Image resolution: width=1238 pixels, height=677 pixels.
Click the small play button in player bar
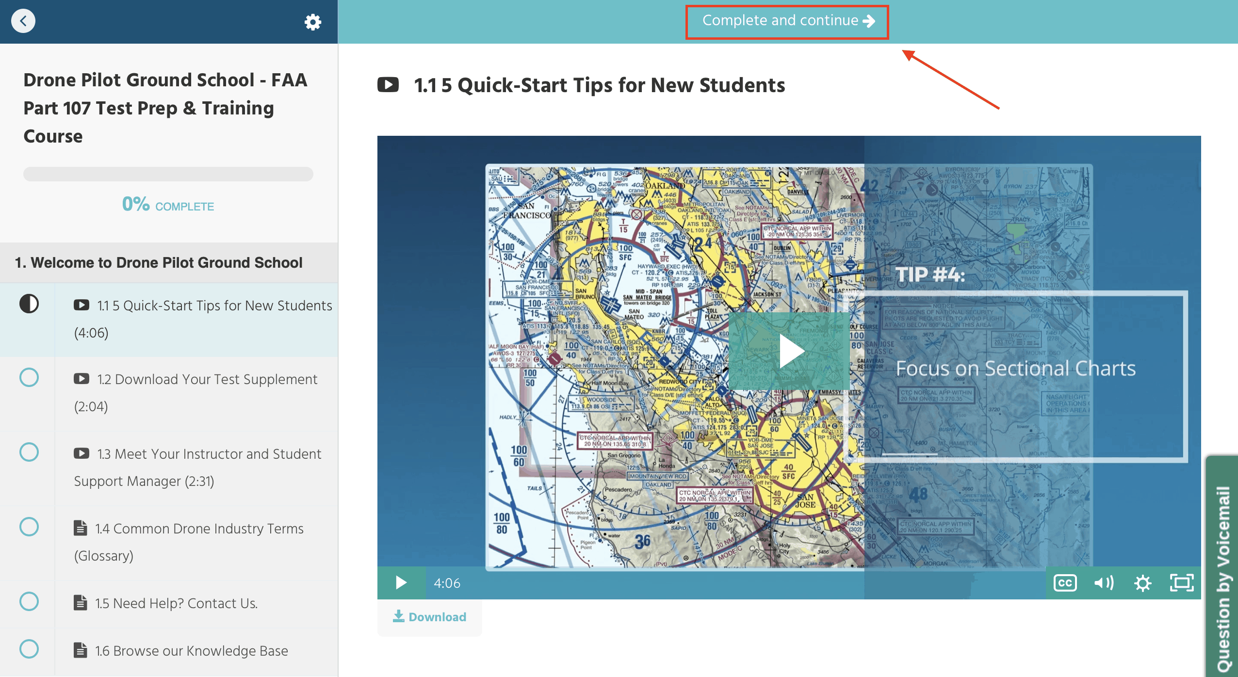pyautogui.click(x=401, y=582)
